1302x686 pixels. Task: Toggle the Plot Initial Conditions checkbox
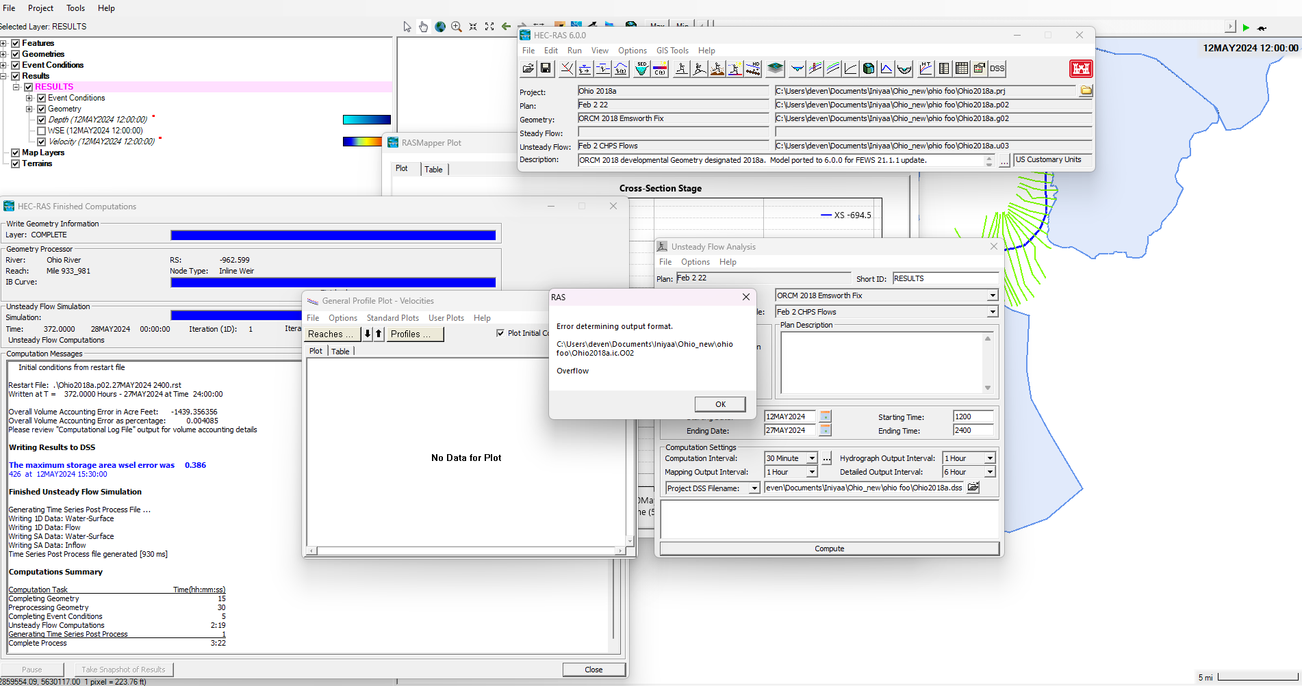500,333
